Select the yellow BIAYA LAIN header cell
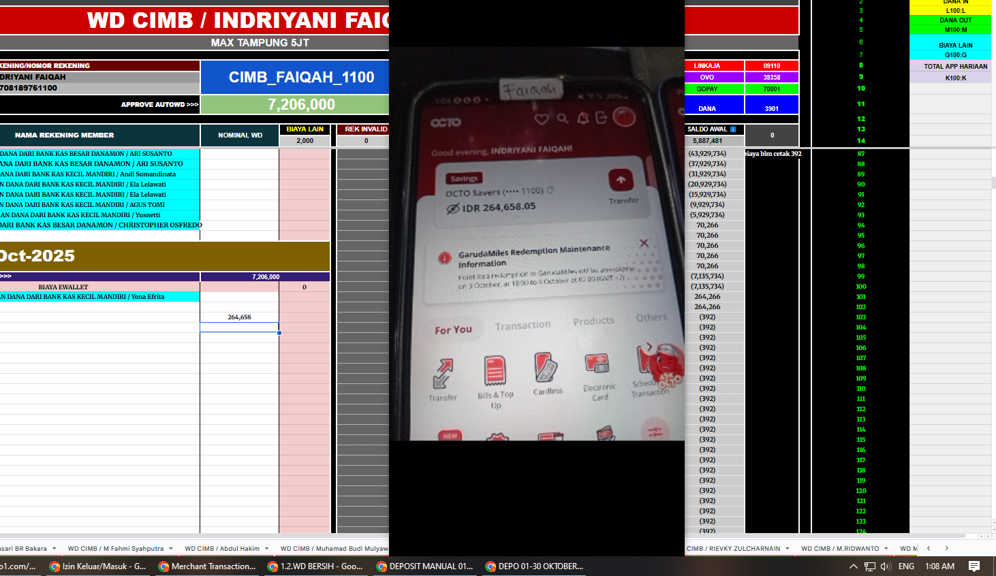The width and height of the screenshot is (996, 576). click(x=305, y=129)
